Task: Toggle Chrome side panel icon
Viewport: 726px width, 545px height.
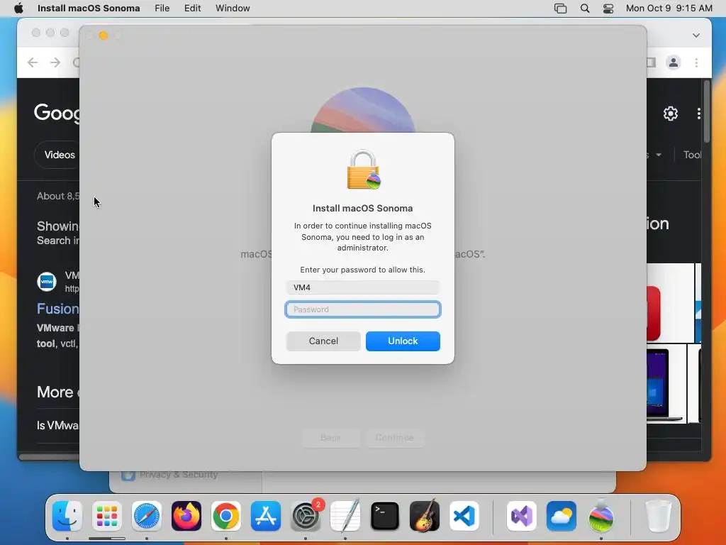Action: (x=651, y=62)
